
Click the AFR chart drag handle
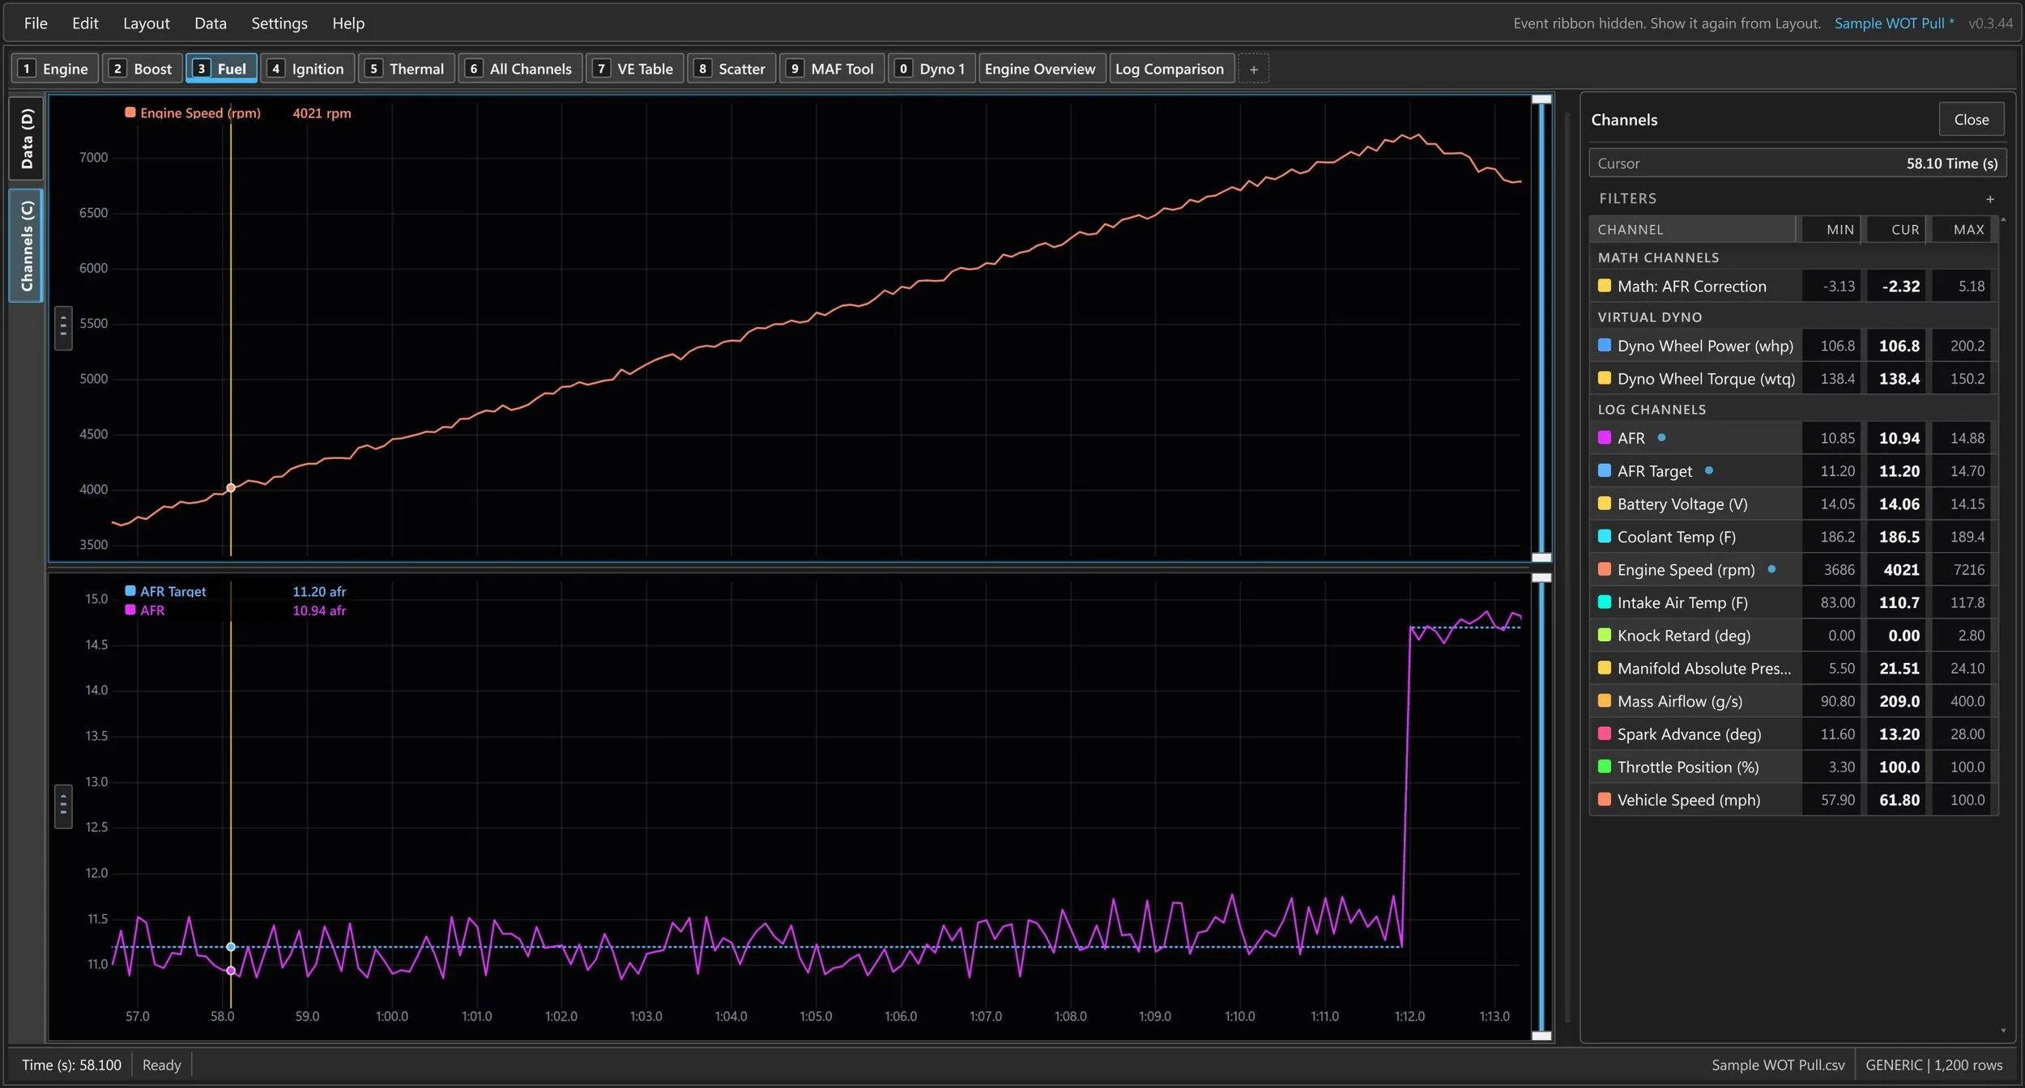[x=63, y=806]
